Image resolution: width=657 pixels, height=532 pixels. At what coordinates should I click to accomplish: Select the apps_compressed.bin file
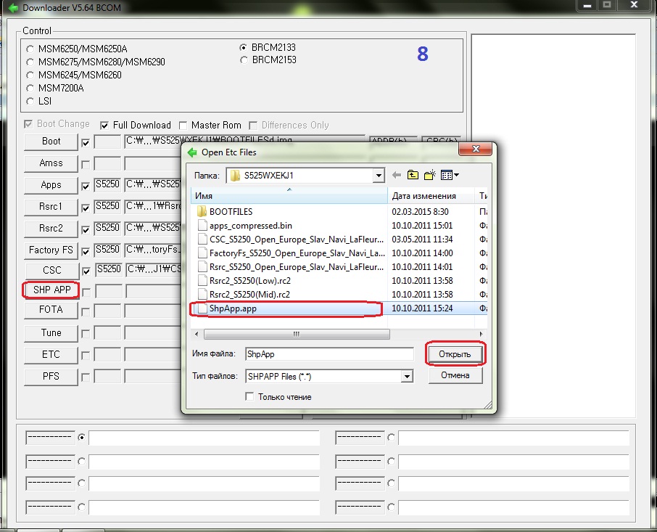250,225
